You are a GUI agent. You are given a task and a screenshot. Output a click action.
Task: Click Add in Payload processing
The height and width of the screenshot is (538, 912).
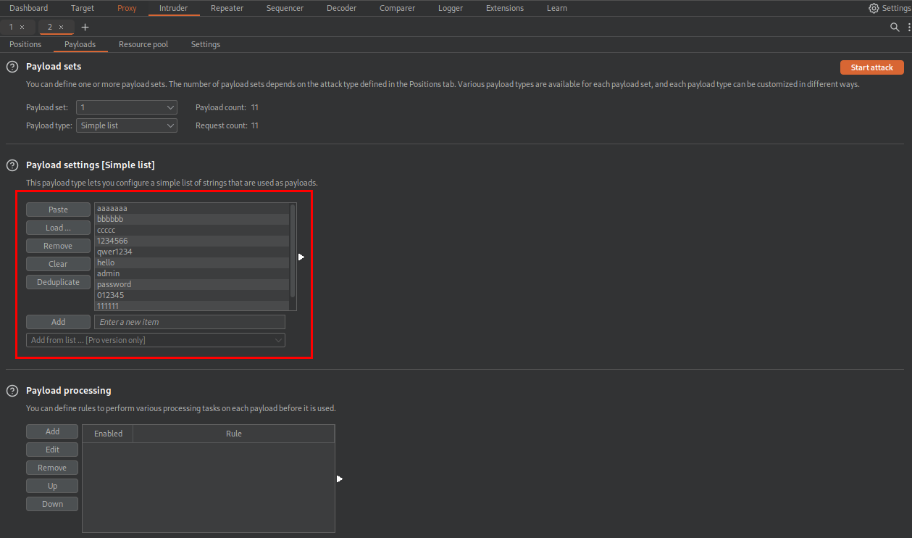(52, 431)
